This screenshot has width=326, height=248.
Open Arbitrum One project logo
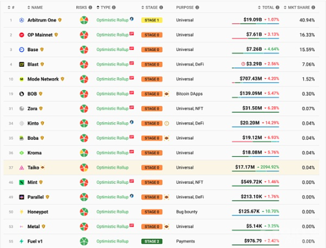[22, 20]
